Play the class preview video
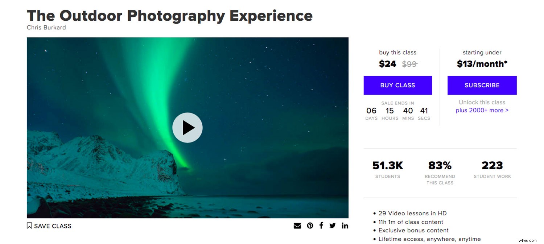The image size is (544, 244). 187,128
